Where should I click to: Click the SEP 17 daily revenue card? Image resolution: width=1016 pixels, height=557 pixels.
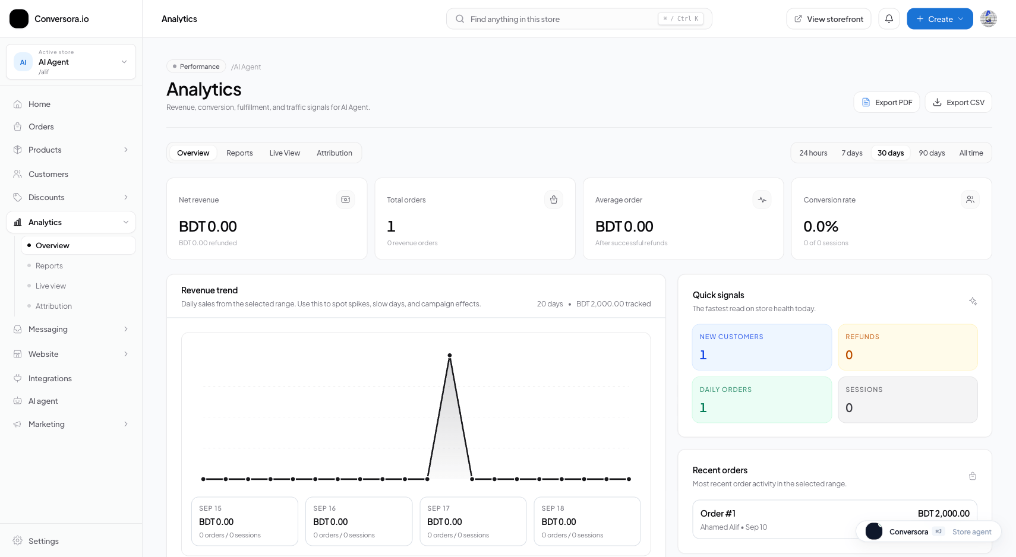473,521
